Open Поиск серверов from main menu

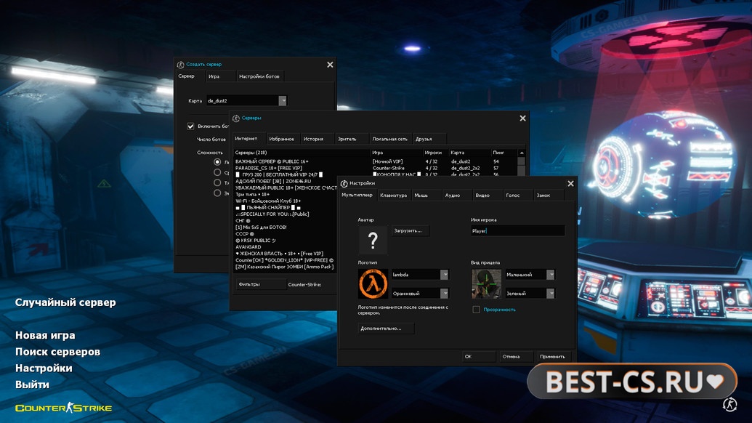[x=57, y=352]
